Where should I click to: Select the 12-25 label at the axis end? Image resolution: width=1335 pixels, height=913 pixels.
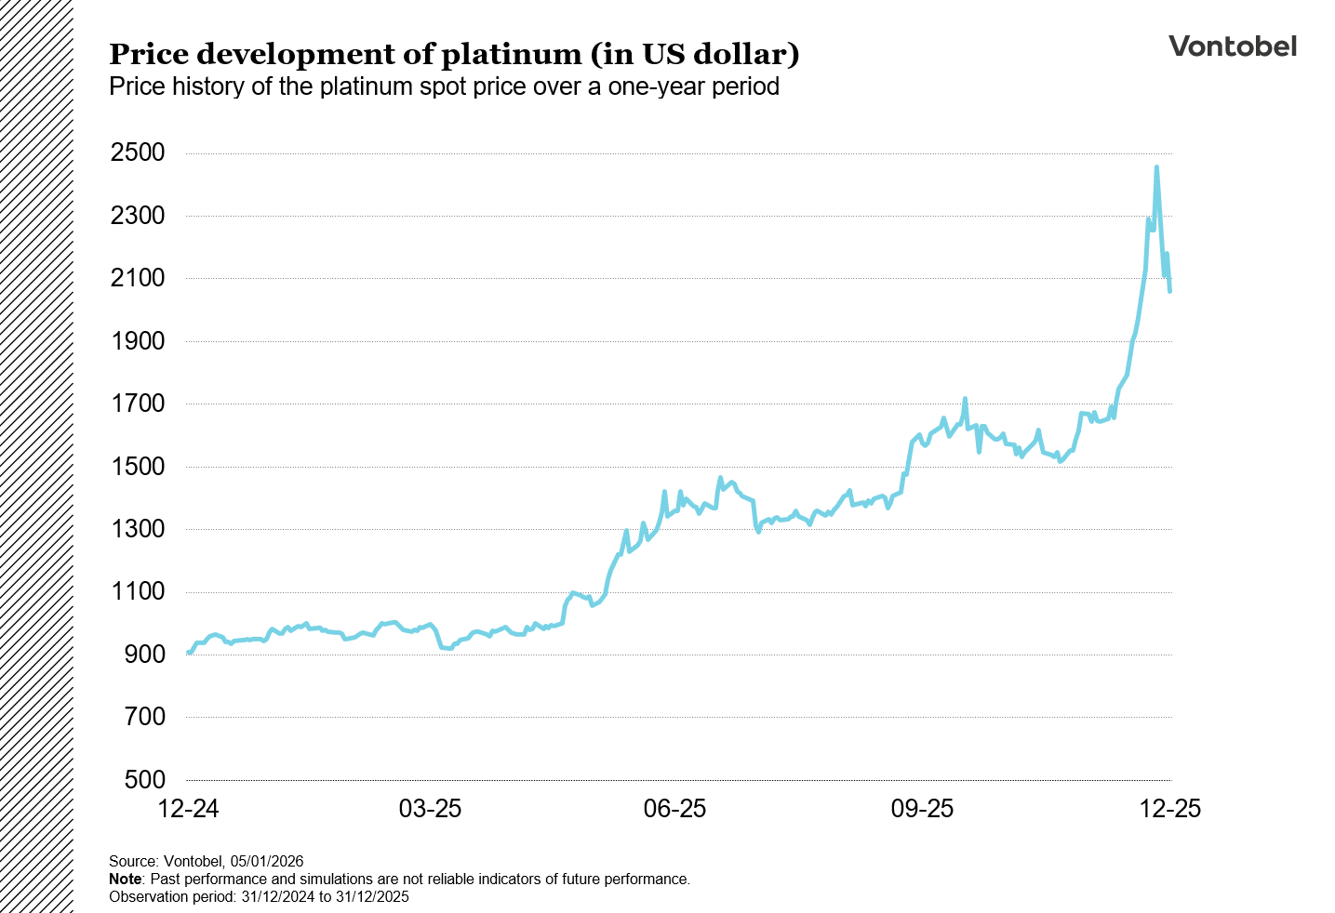tap(1172, 809)
